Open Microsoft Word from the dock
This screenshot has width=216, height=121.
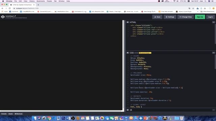[x=68, y=118]
